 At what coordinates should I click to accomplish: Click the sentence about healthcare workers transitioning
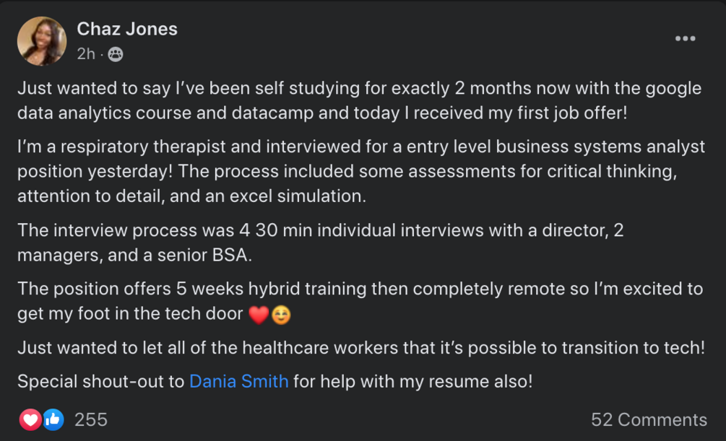[x=360, y=347]
